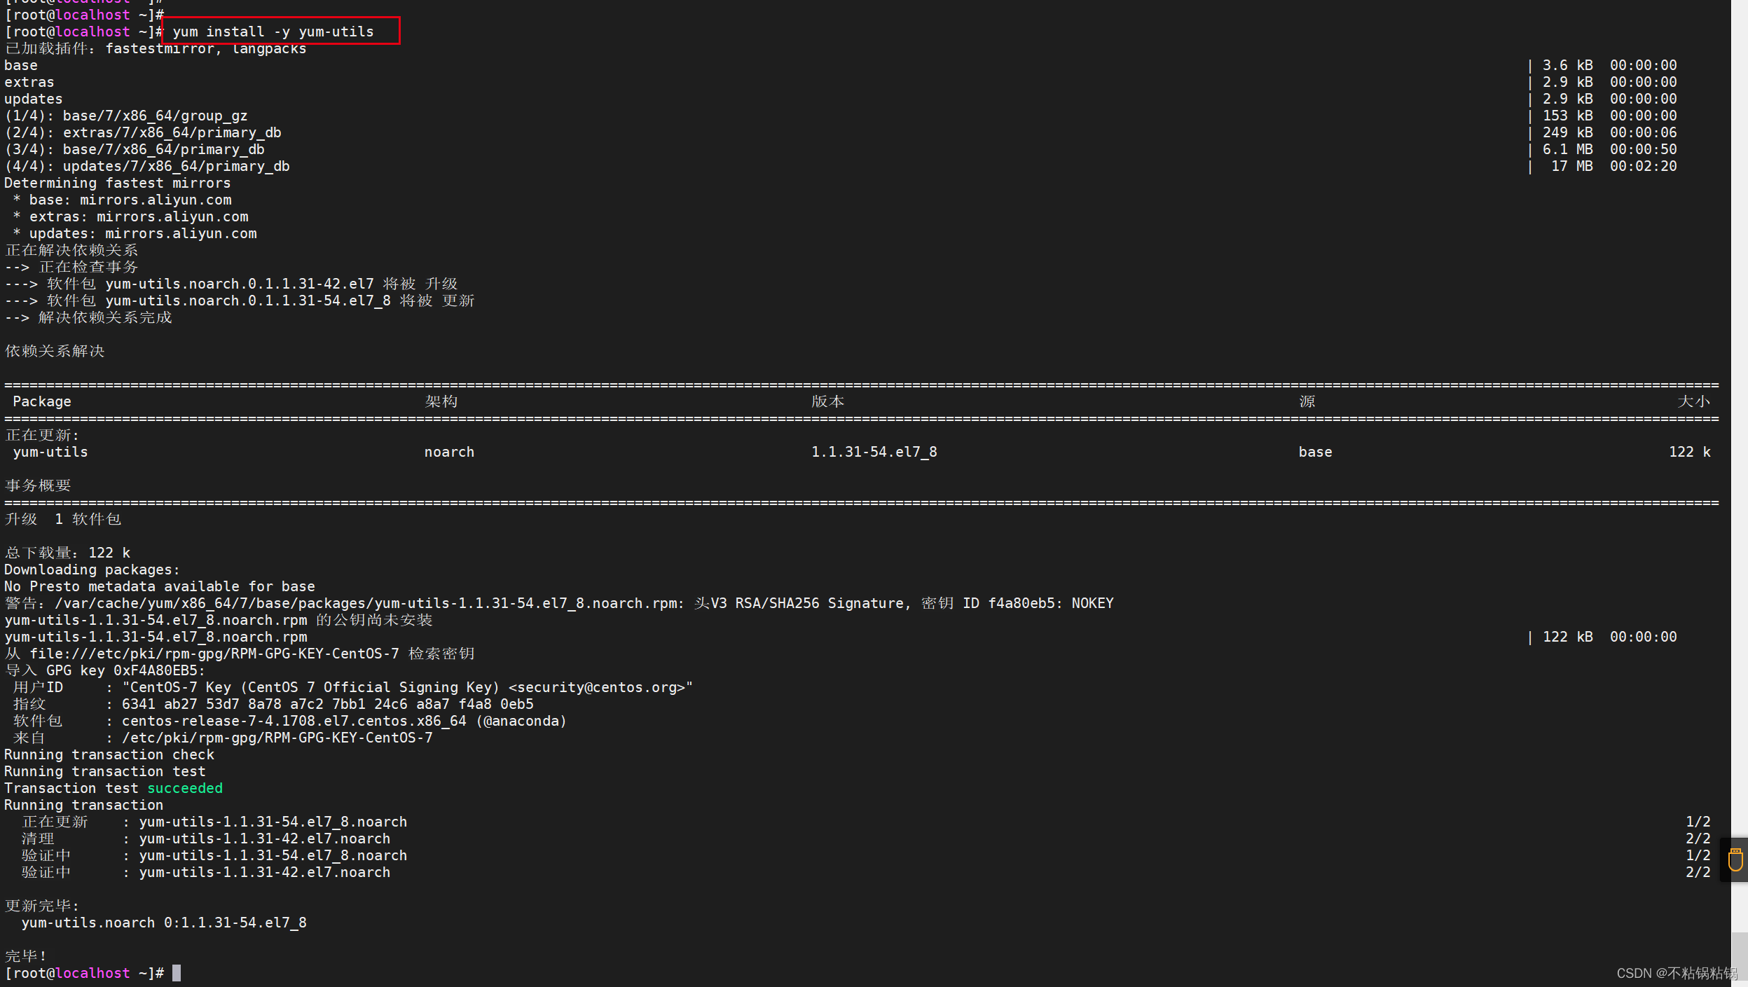Click the 'Determining fastest mirrors' line
This screenshot has height=987, width=1748.
117,183
